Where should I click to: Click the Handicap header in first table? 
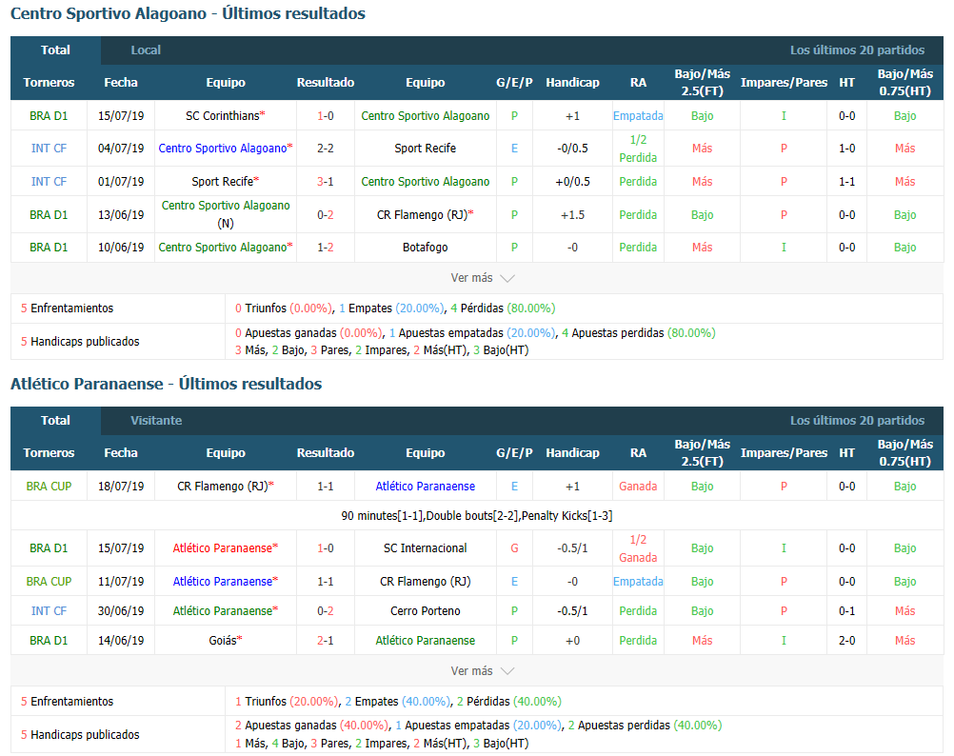572,83
